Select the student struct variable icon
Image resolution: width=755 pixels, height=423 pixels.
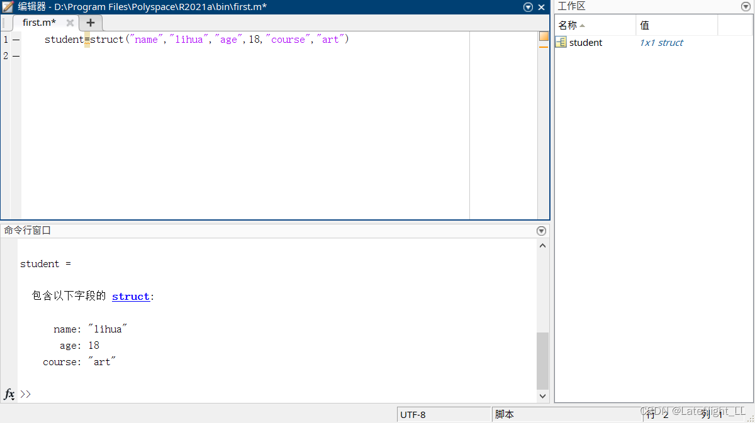[x=561, y=42]
